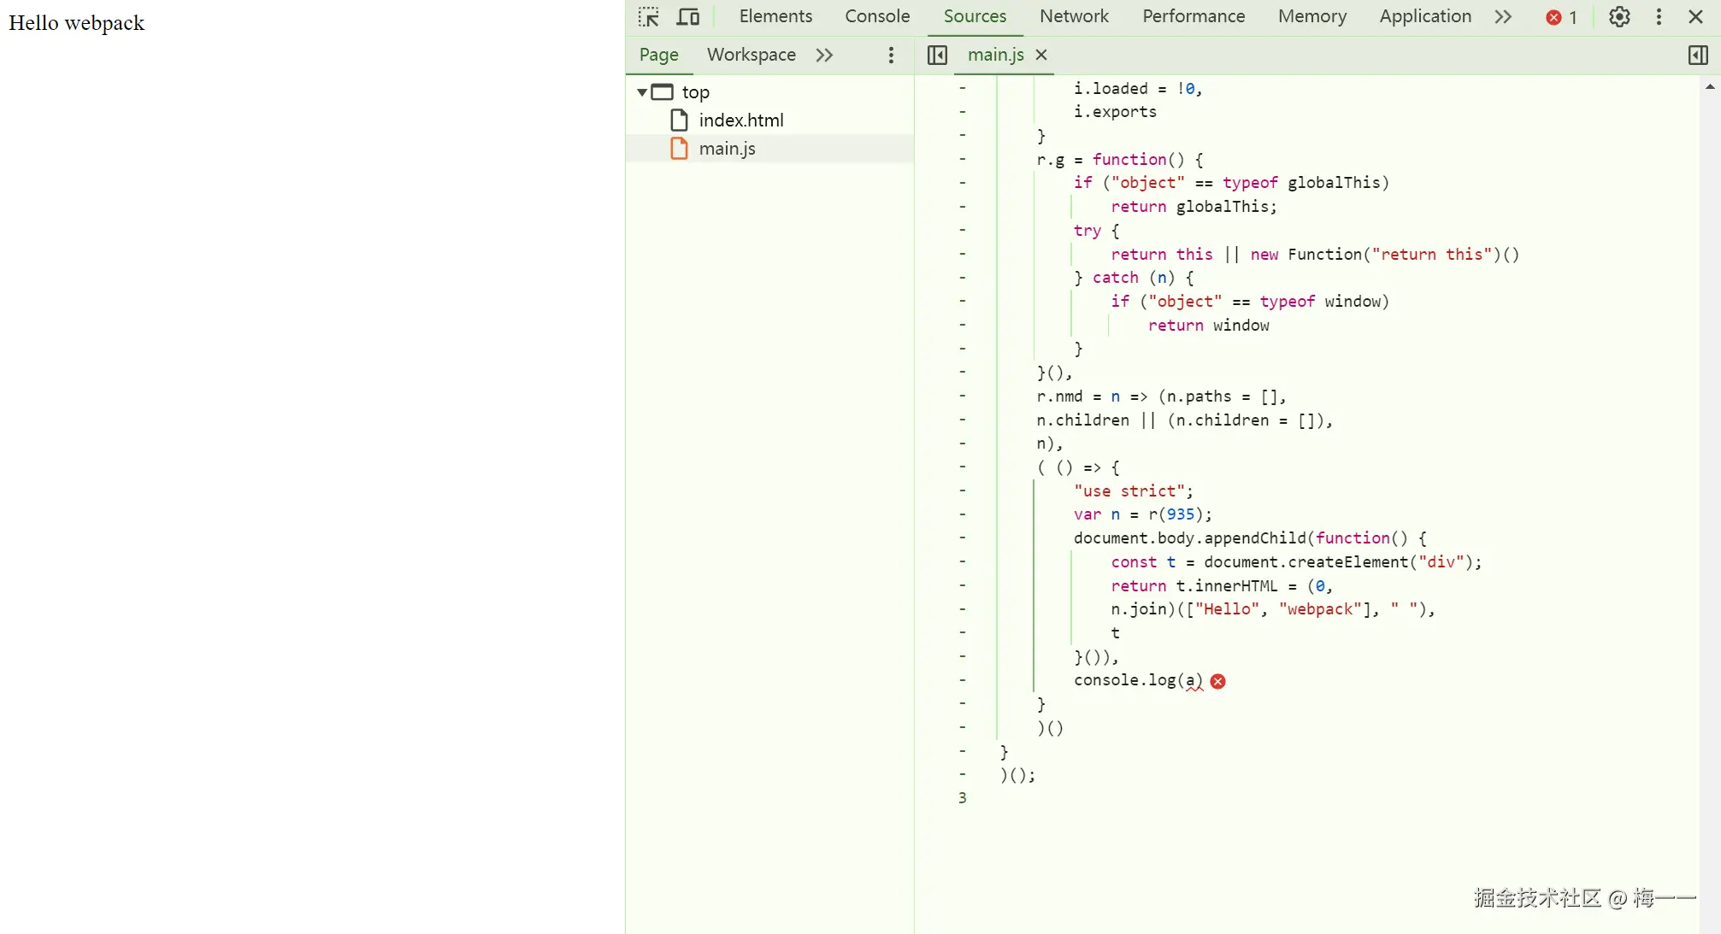Click the red error count badge
1721x934 pixels.
[x=1561, y=17]
